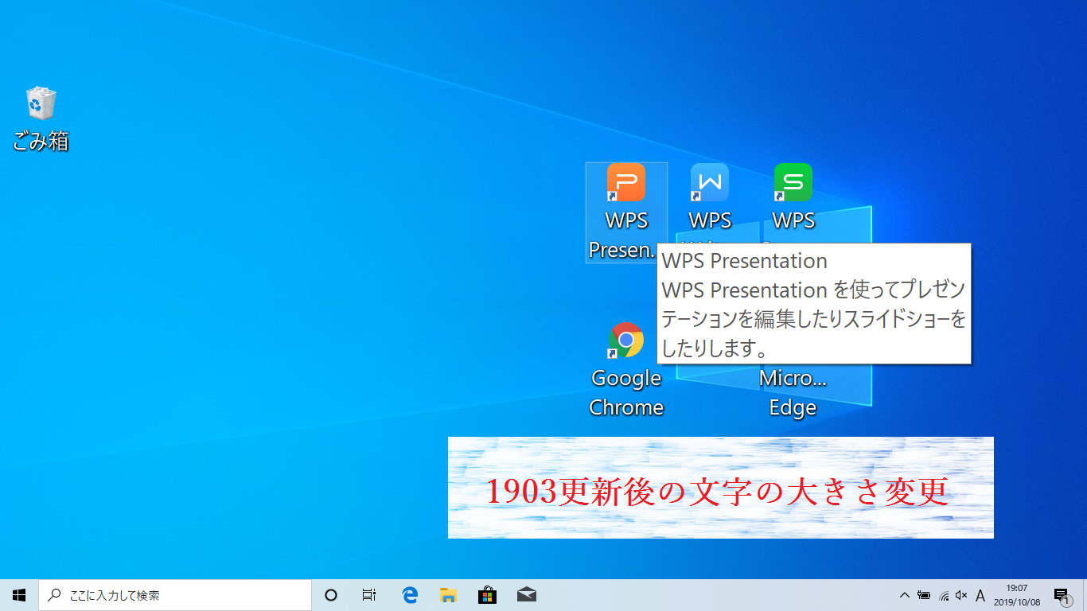Toggle the IME input mode A
This screenshot has width=1087, height=611.
click(980, 595)
